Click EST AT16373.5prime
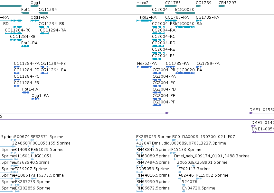This screenshot has width=274, height=193. (x=33, y=179)
